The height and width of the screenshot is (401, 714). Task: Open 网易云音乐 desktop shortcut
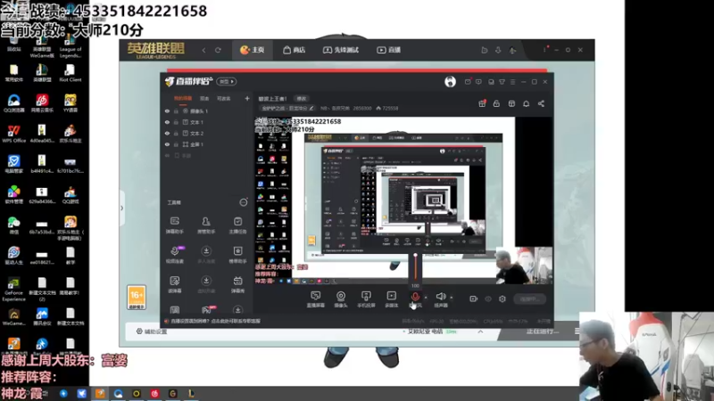tap(42, 102)
